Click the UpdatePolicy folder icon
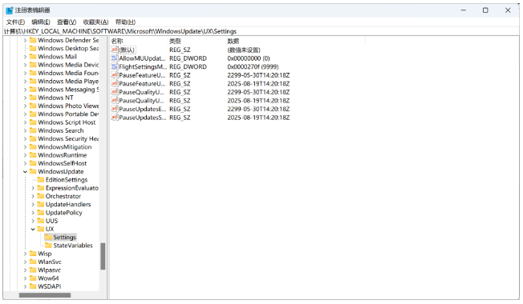 (x=41, y=213)
